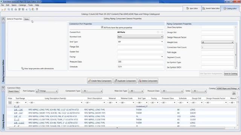
Task: Click the Reset Filters button
Action: pos(14,91)
